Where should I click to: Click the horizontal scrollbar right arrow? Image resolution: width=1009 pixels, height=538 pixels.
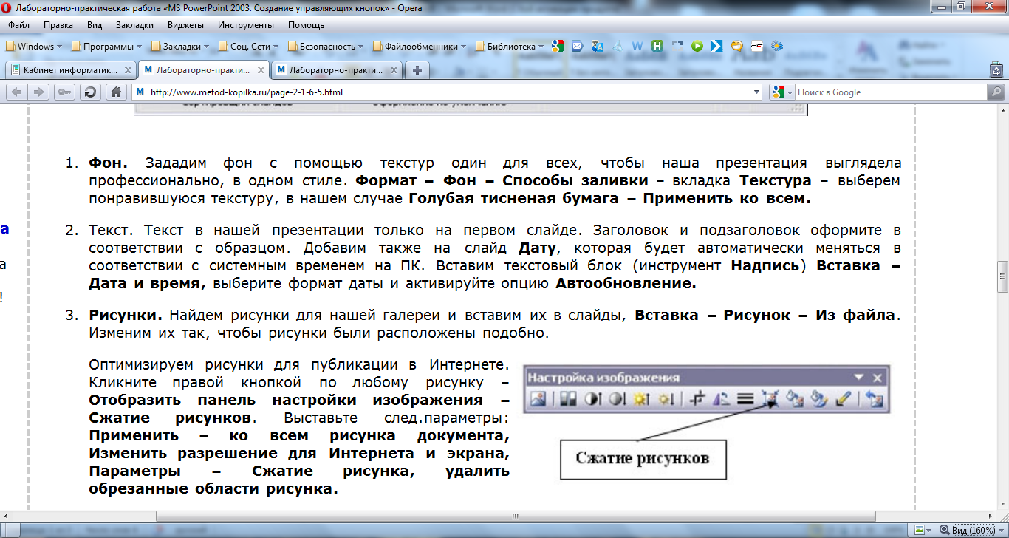point(991,514)
